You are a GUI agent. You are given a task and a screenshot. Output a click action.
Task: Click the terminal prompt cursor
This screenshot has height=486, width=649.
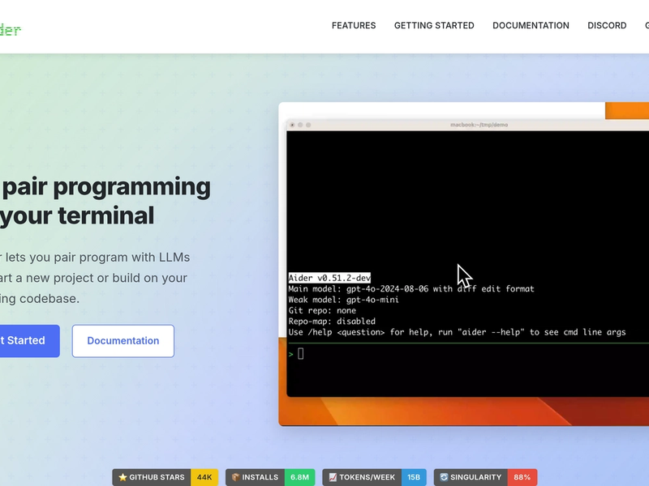(301, 354)
